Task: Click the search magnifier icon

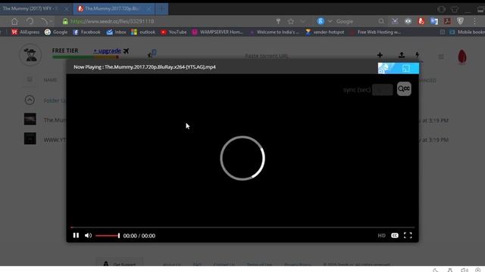Action: (381, 21)
